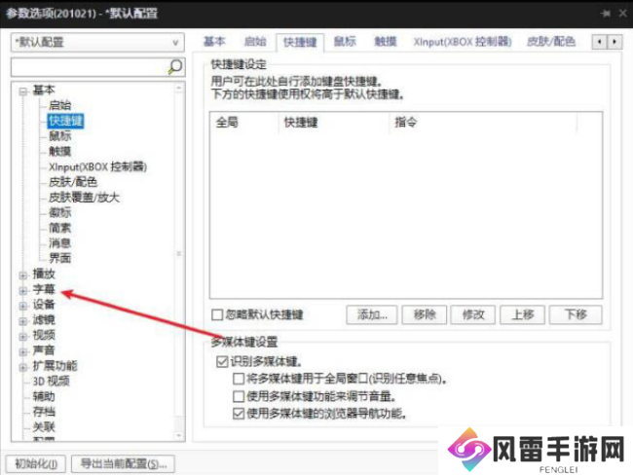Open the 皮肤/配色 tab

(551, 41)
